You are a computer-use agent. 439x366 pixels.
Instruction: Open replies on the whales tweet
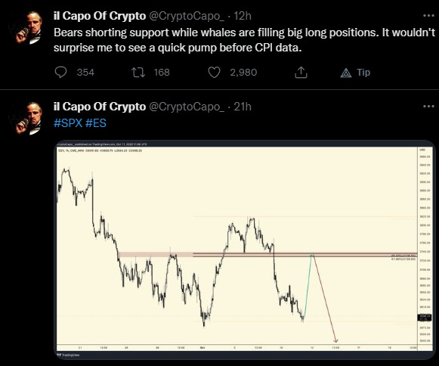pos(60,73)
